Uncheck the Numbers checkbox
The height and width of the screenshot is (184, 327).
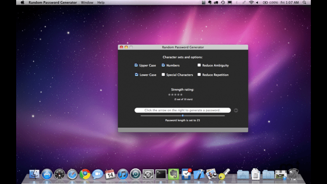click(x=163, y=65)
